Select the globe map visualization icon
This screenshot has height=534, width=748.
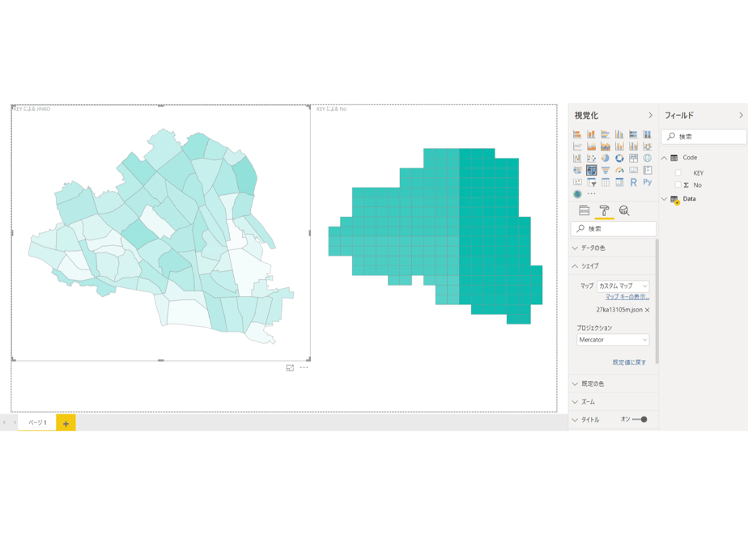(x=648, y=159)
